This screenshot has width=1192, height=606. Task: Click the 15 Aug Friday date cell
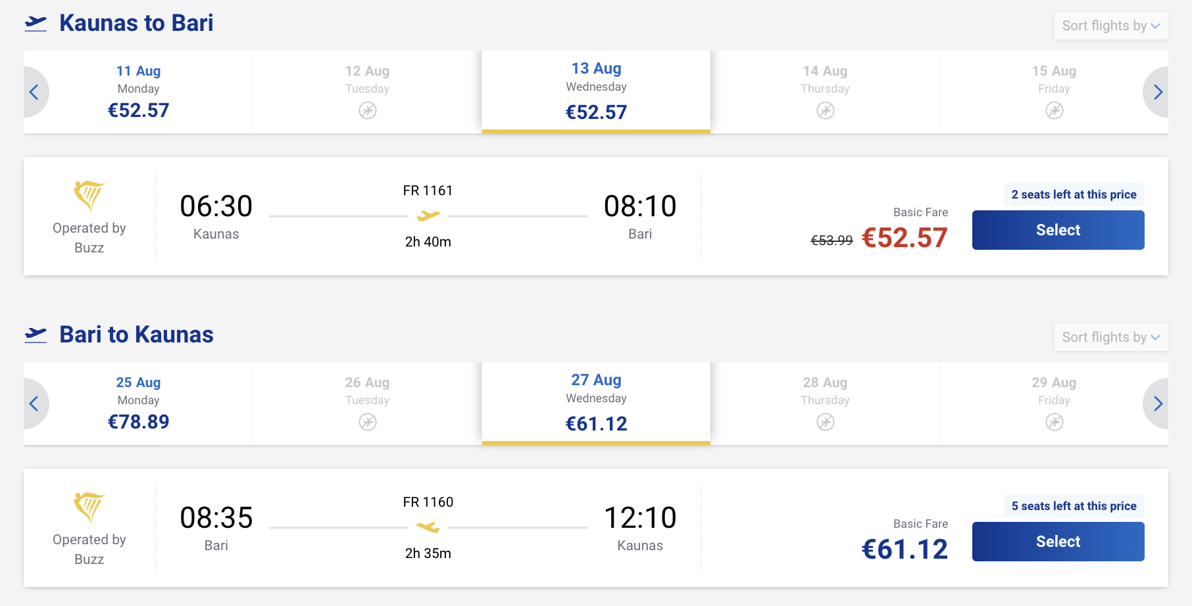(x=1054, y=92)
